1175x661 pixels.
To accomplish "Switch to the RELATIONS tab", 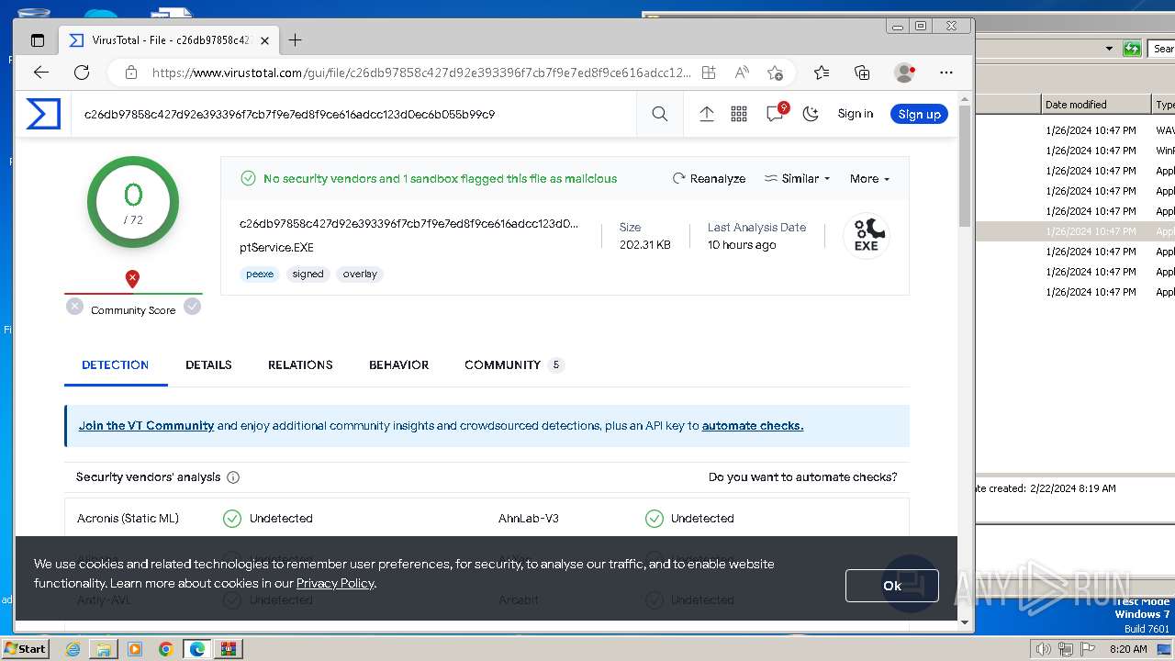I will [x=300, y=364].
